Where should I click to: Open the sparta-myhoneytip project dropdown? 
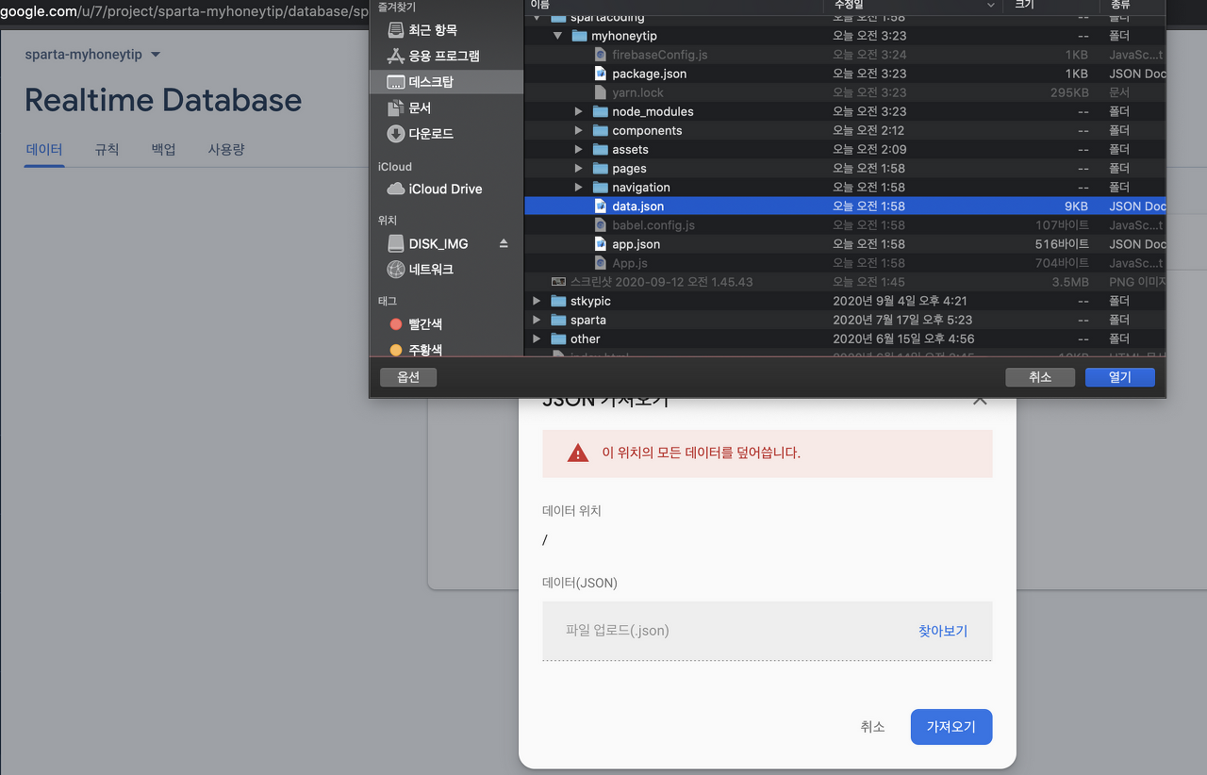(x=92, y=55)
